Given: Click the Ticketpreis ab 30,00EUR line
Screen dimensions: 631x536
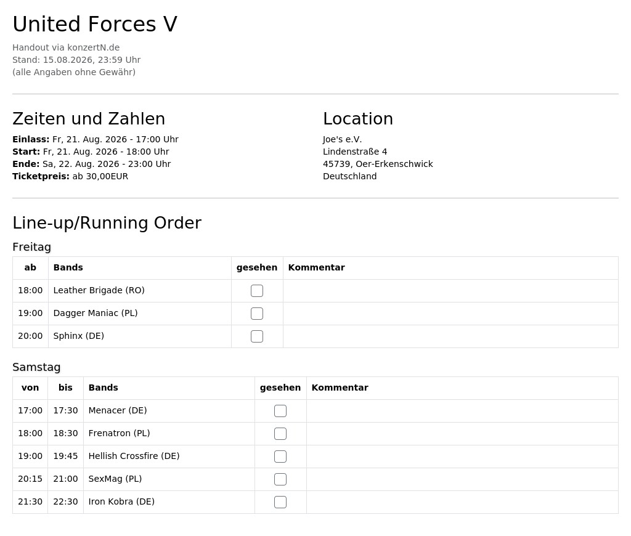Looking at the screenshot, I should click(70, 176).
